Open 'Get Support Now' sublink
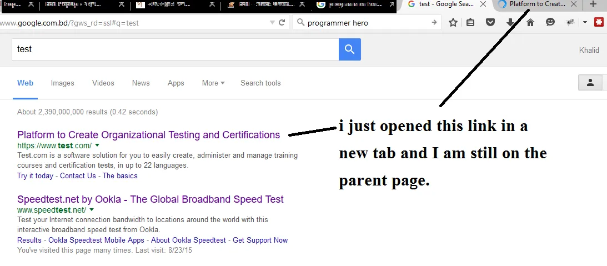607x266 pixels. [260, 240]
